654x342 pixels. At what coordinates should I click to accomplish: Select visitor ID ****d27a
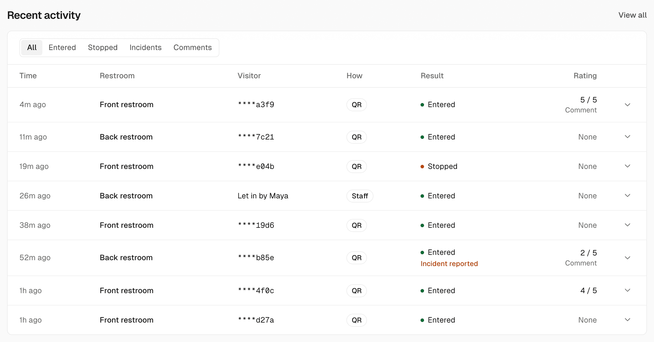pyautogui.click(x=256, y=320)
